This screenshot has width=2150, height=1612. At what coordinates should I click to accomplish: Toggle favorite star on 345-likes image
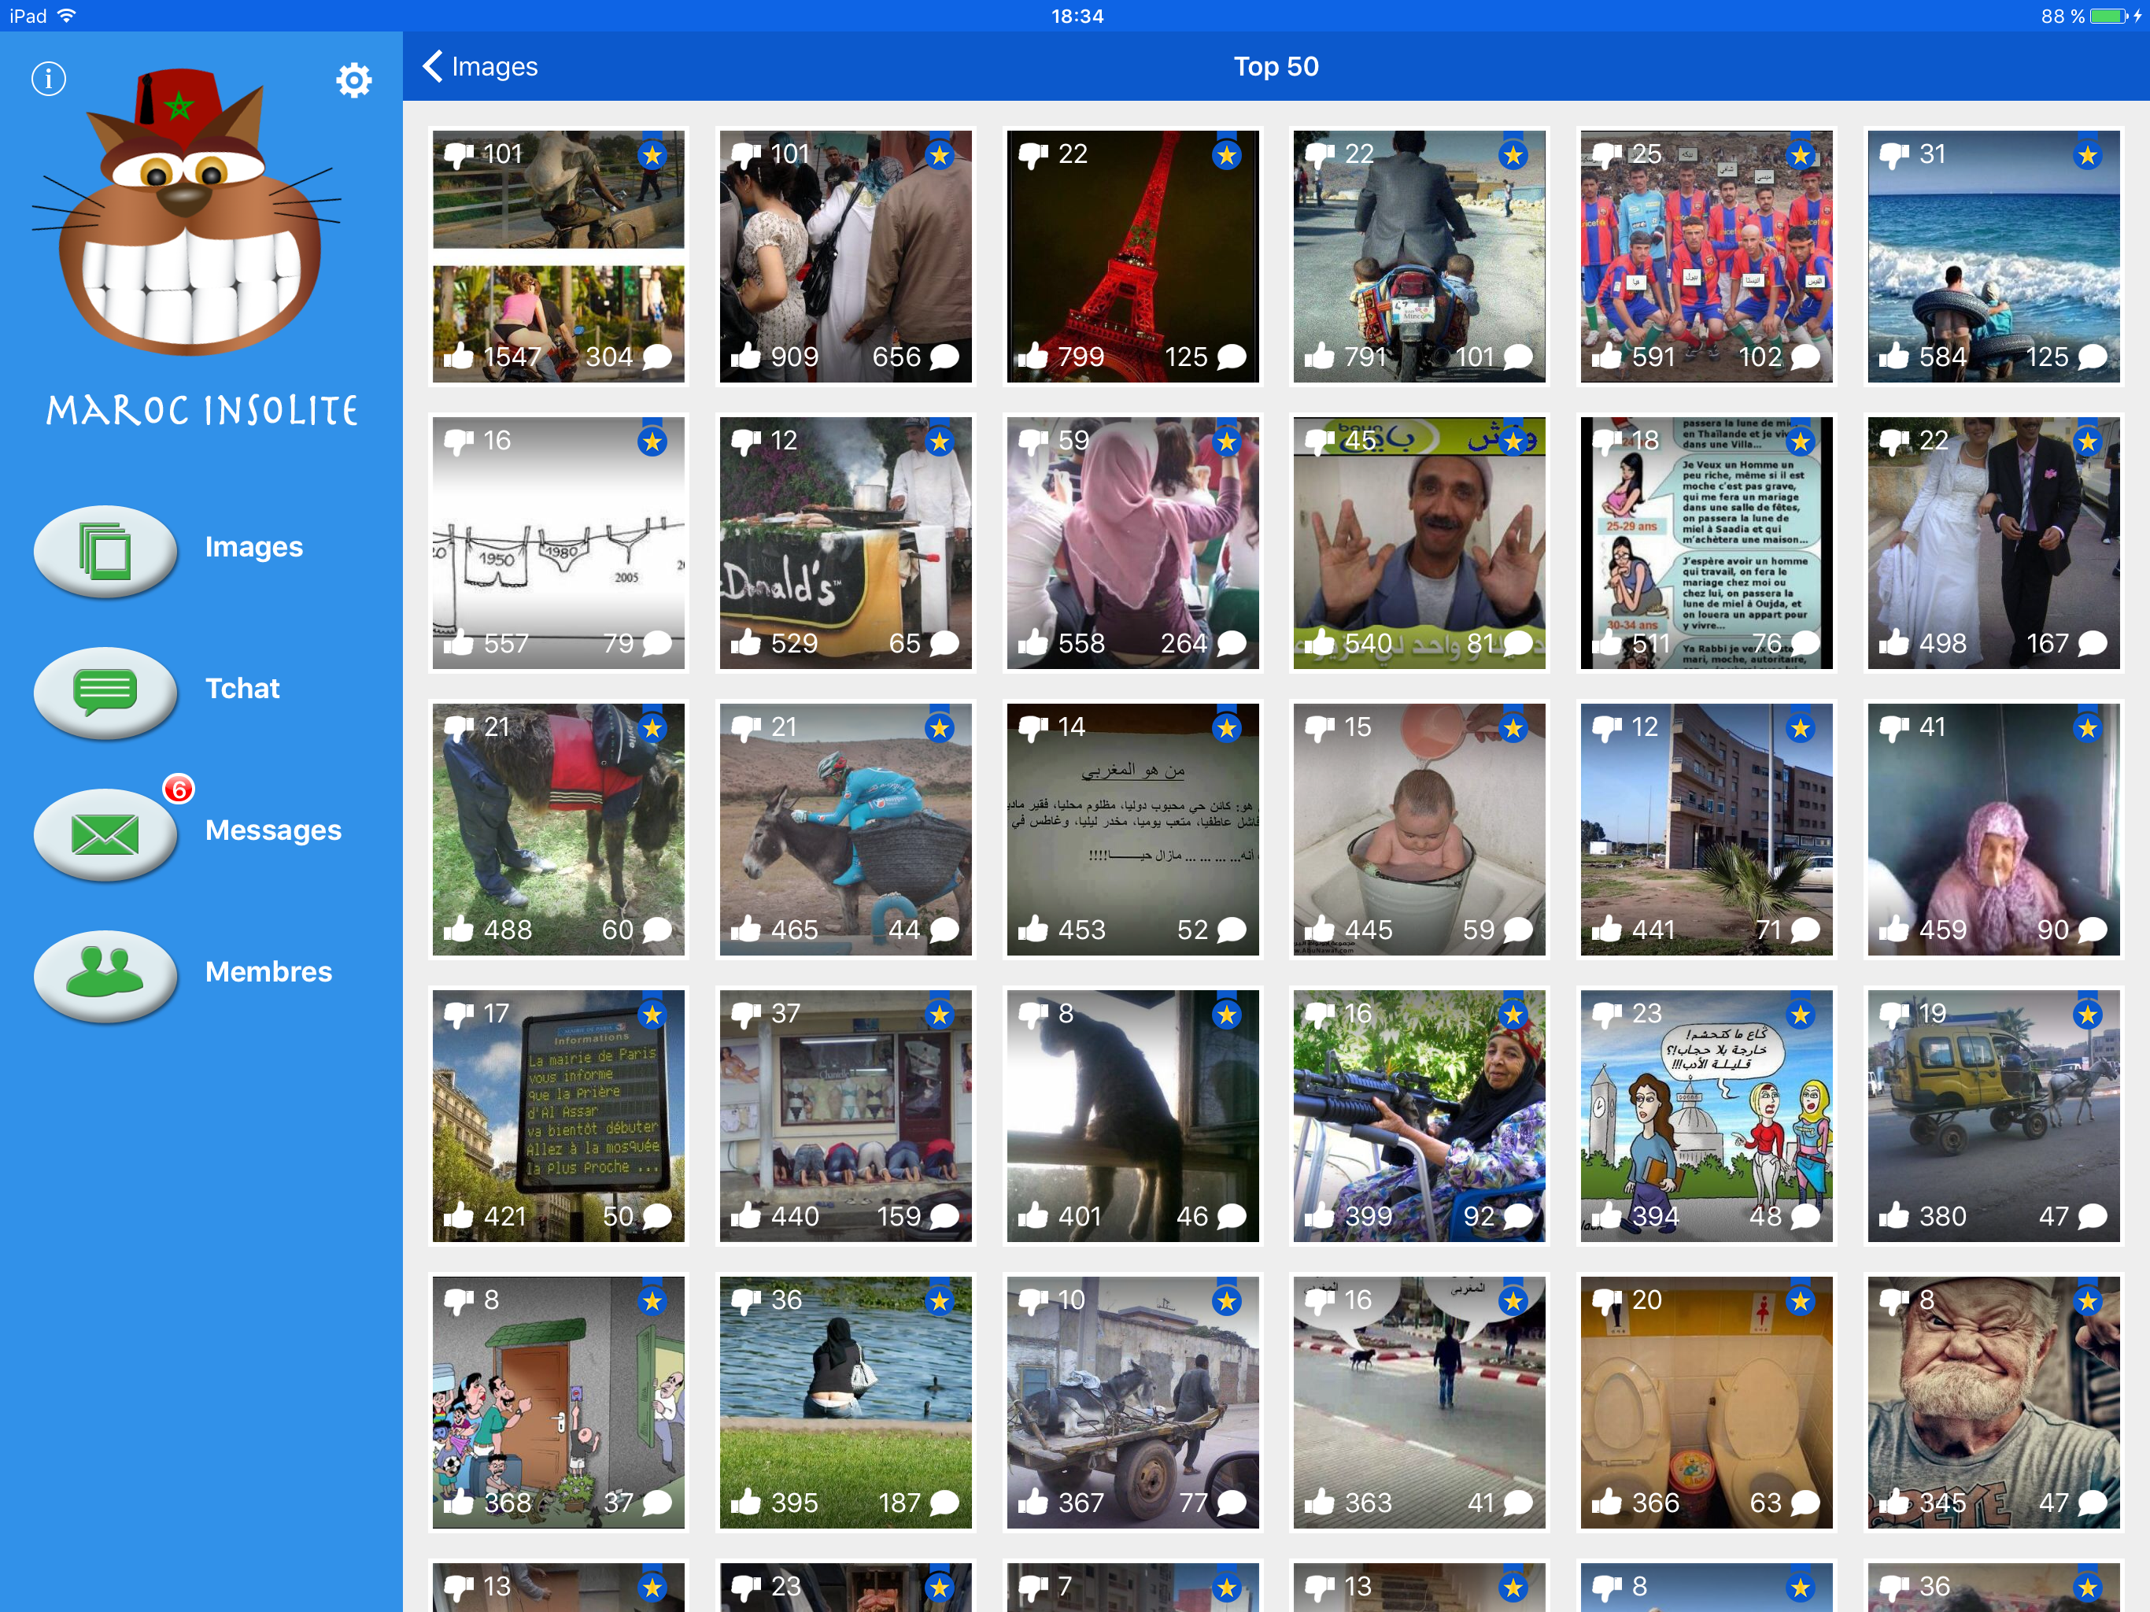pyautogui.click(x=2087, y=1301)
